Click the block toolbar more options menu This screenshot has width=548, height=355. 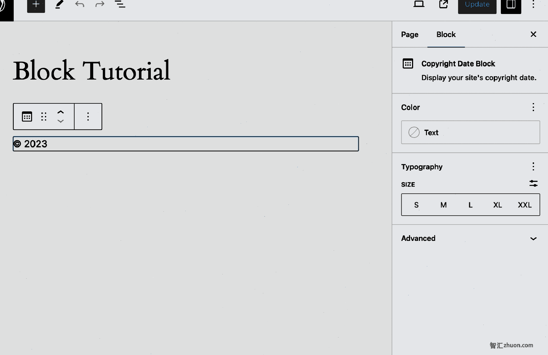pos(87,116)
